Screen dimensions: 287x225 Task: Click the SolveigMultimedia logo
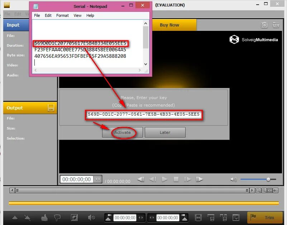(x=254, y=39)
